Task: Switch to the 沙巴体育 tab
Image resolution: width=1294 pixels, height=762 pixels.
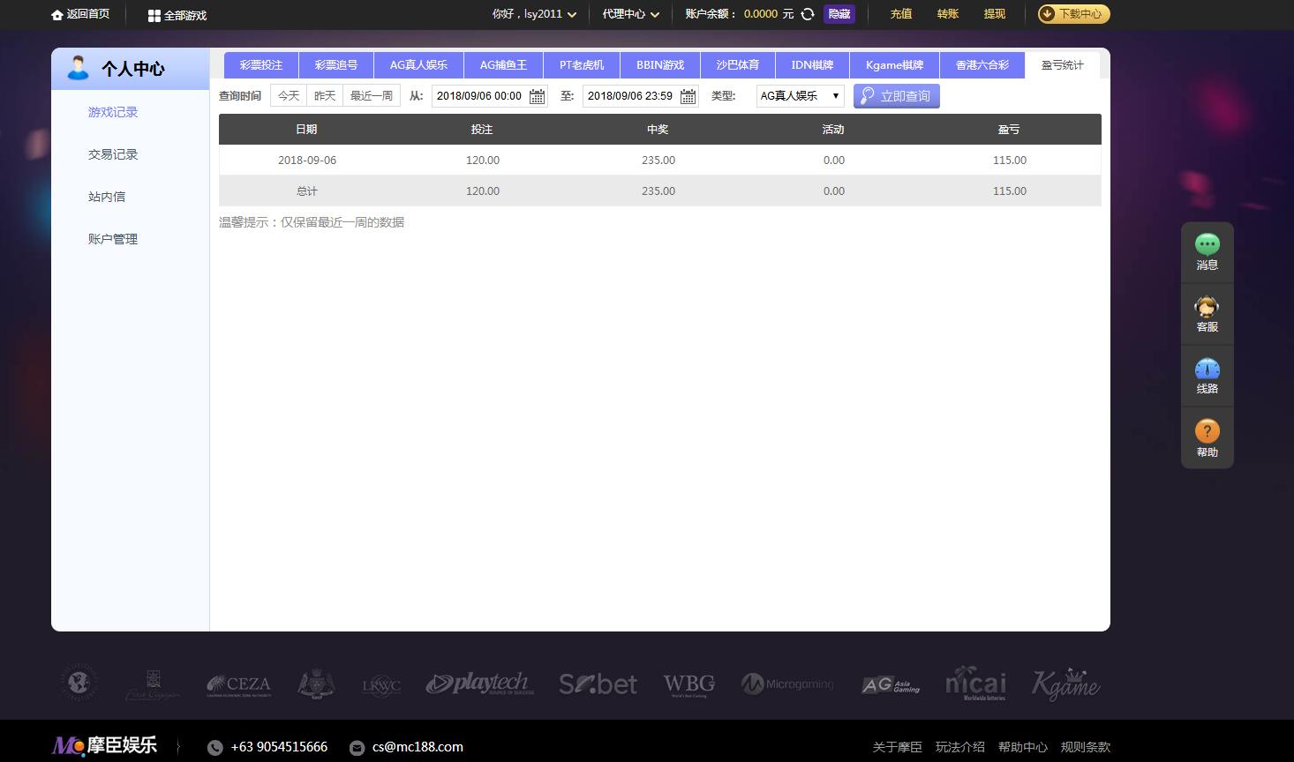Action: 737,64
